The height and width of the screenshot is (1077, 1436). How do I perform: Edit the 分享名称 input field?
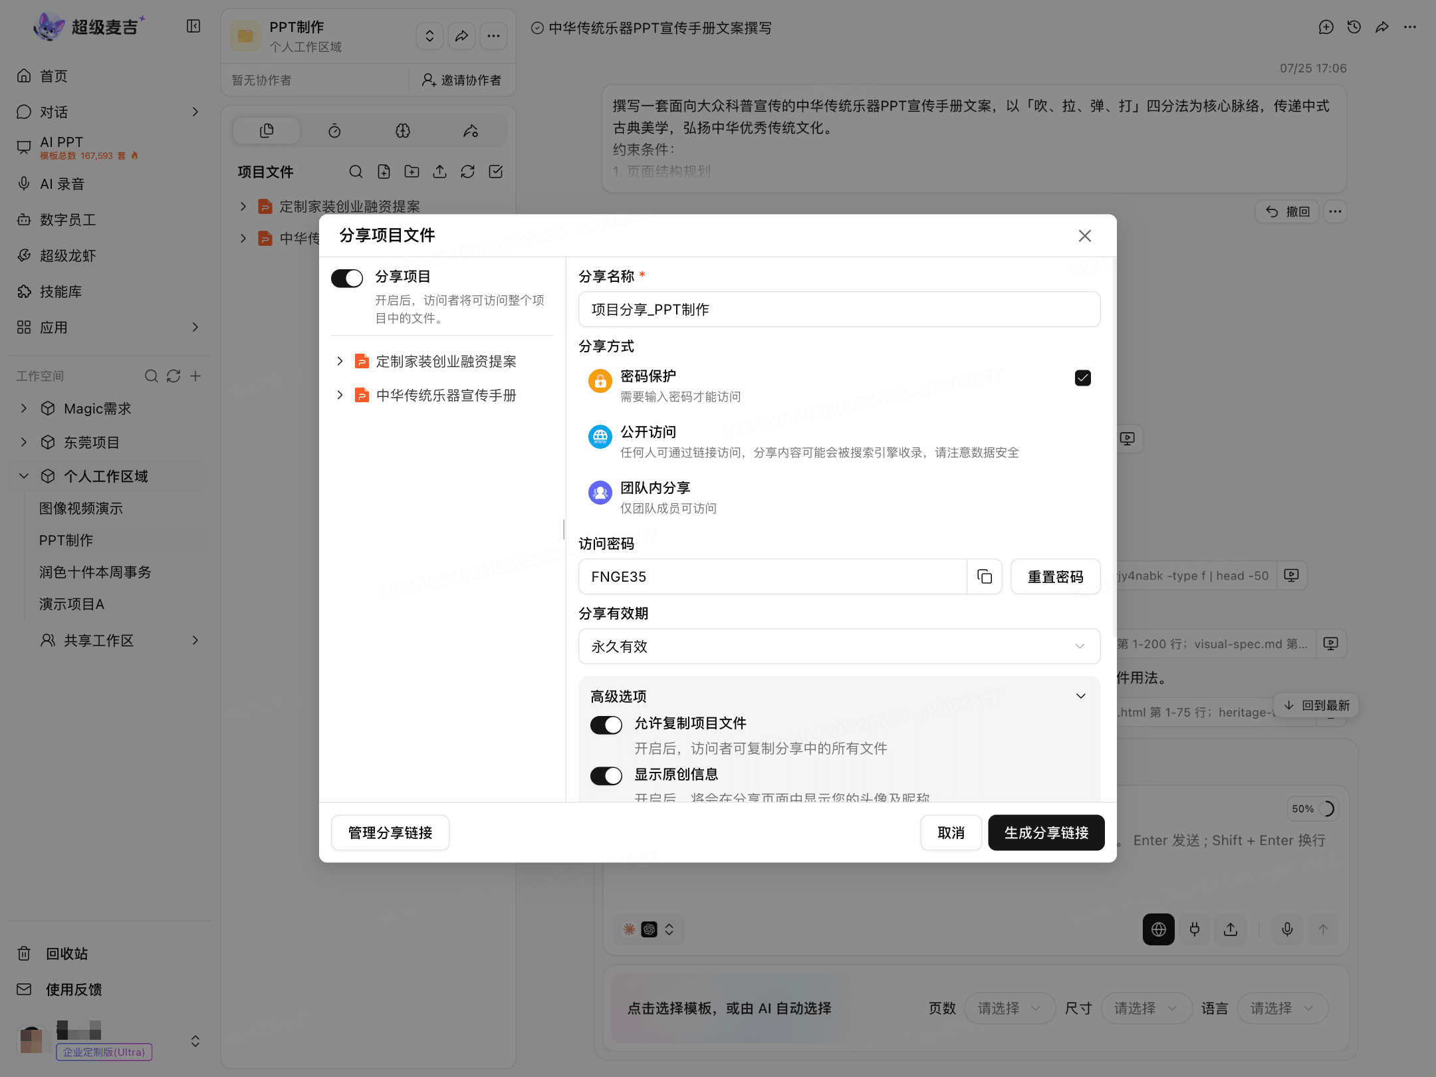(839, 309)
